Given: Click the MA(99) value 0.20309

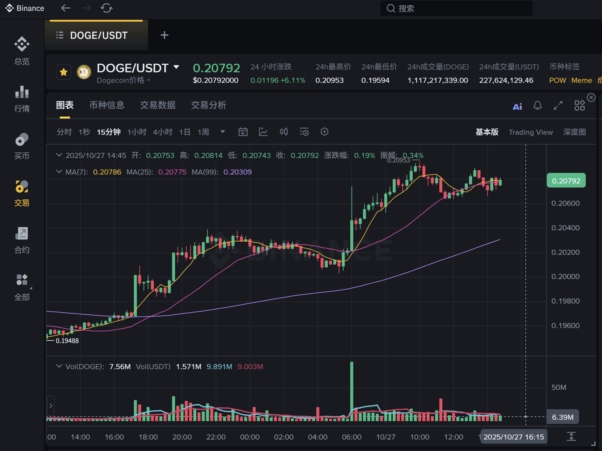Looking at the screenshot, I should coord(238,172).
